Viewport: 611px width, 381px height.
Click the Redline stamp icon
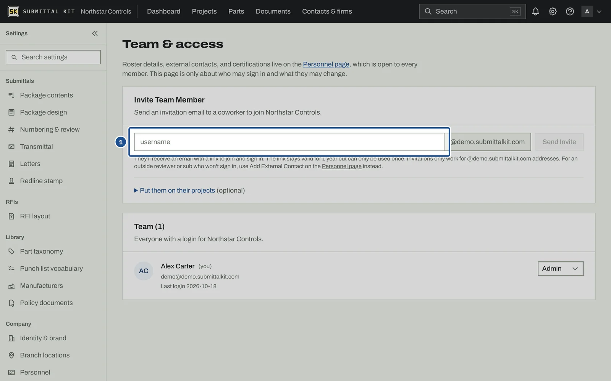11,181
